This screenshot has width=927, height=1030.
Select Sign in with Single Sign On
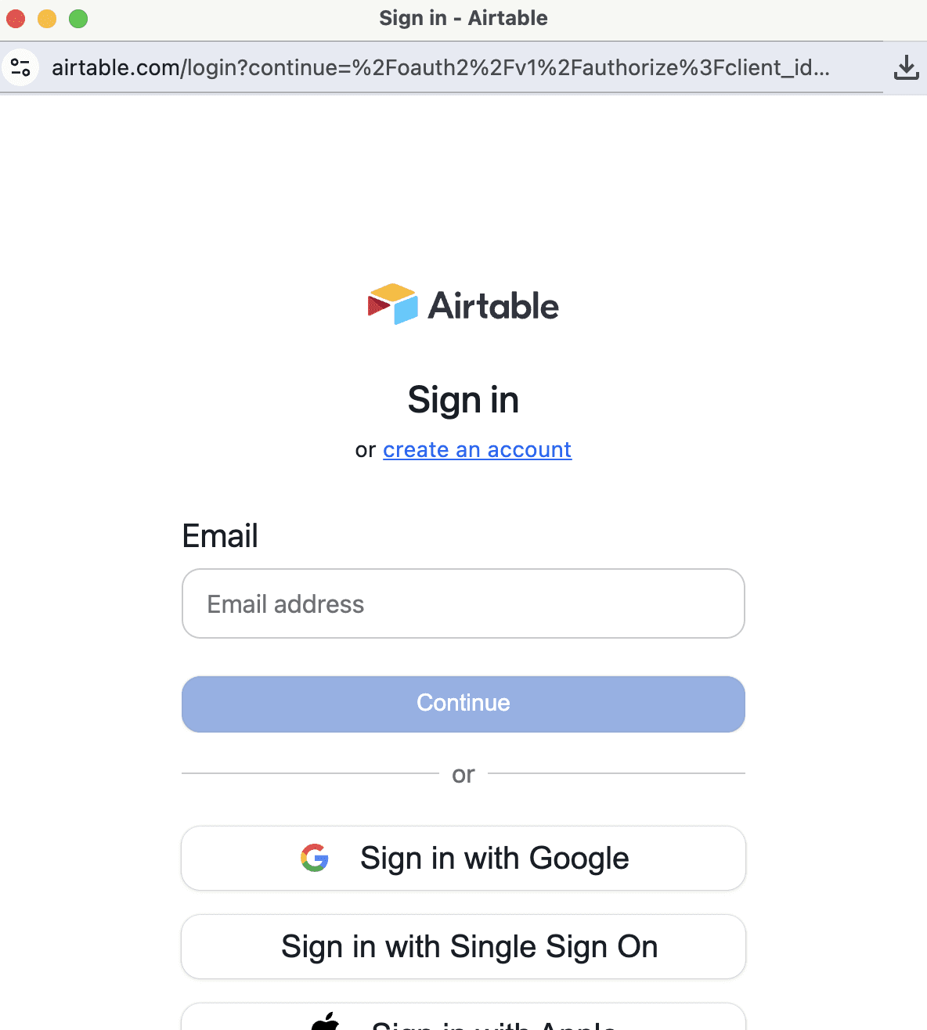pyautogui.click(x=463, y=947)
